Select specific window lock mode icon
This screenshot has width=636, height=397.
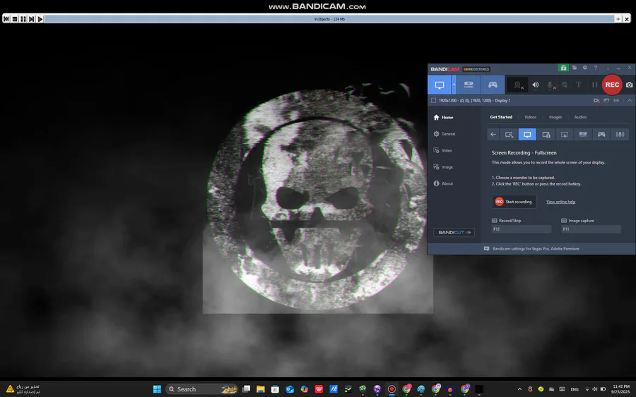(546, 135)
